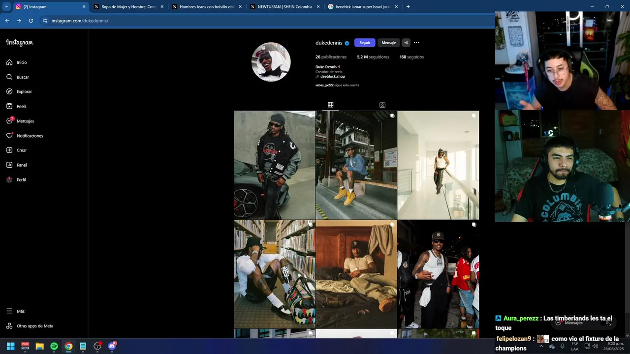Close the Instagram browser tab
630x354 pixels.
pyautogui.click(x=84, y=7)
